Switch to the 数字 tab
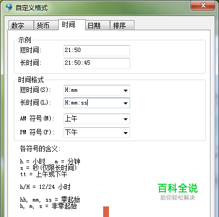219x217 pixels. click(21, 25)
